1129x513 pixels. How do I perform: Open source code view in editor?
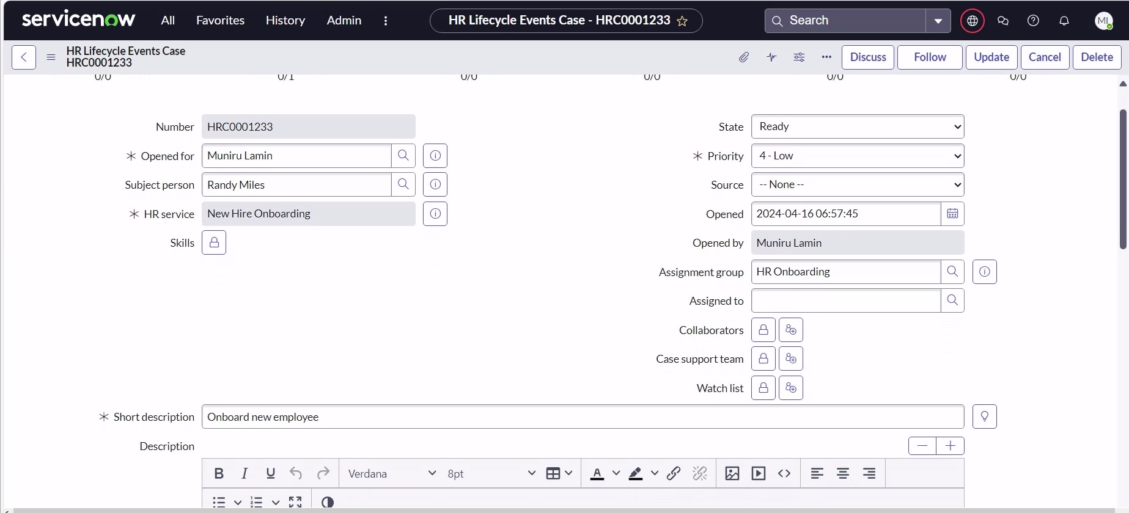784,473
